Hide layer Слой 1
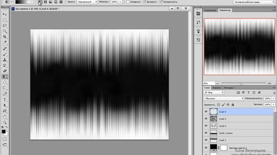 [x=206, y=140]
